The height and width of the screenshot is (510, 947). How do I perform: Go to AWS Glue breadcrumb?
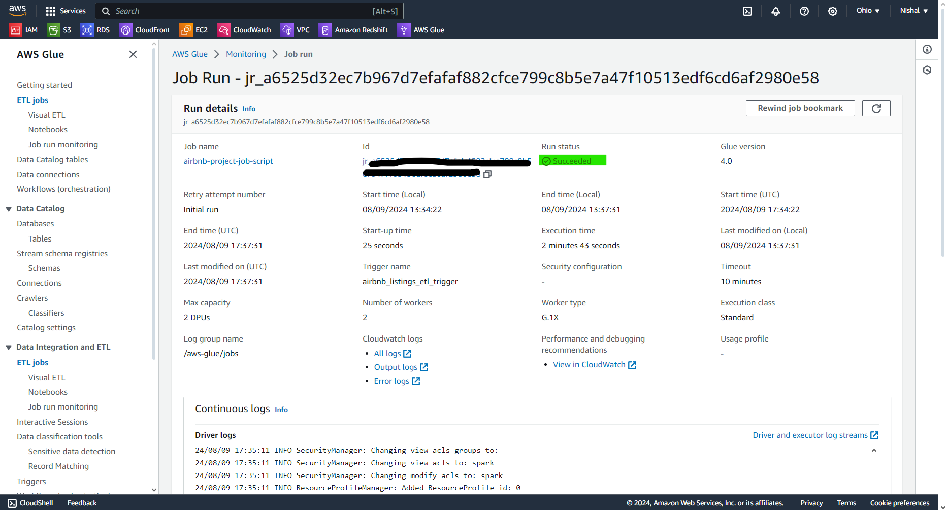(190, 54)
